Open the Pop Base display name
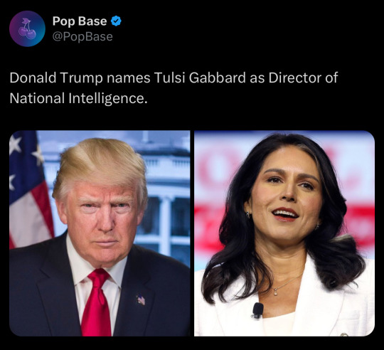This screenshot has width=384, height=350. 80,21
